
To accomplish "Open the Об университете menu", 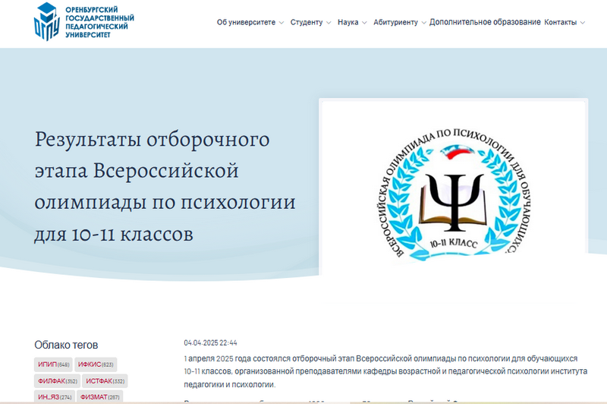I will [246, 23].
